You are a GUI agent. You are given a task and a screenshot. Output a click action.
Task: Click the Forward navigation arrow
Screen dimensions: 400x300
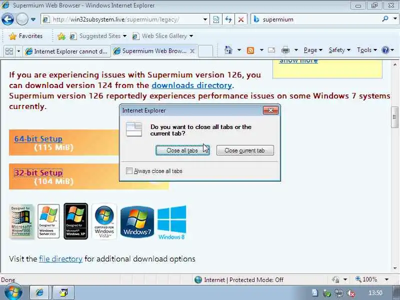coord(22,19)
